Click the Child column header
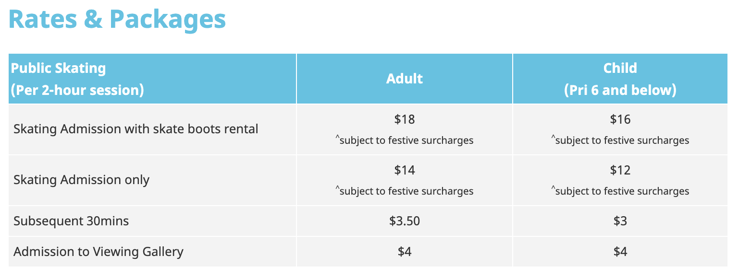739x279 pixels. point(620,79)
